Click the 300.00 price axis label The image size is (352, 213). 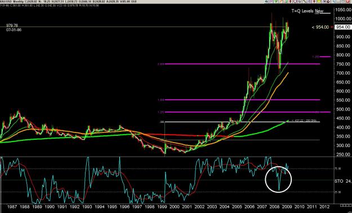[344, 145]
